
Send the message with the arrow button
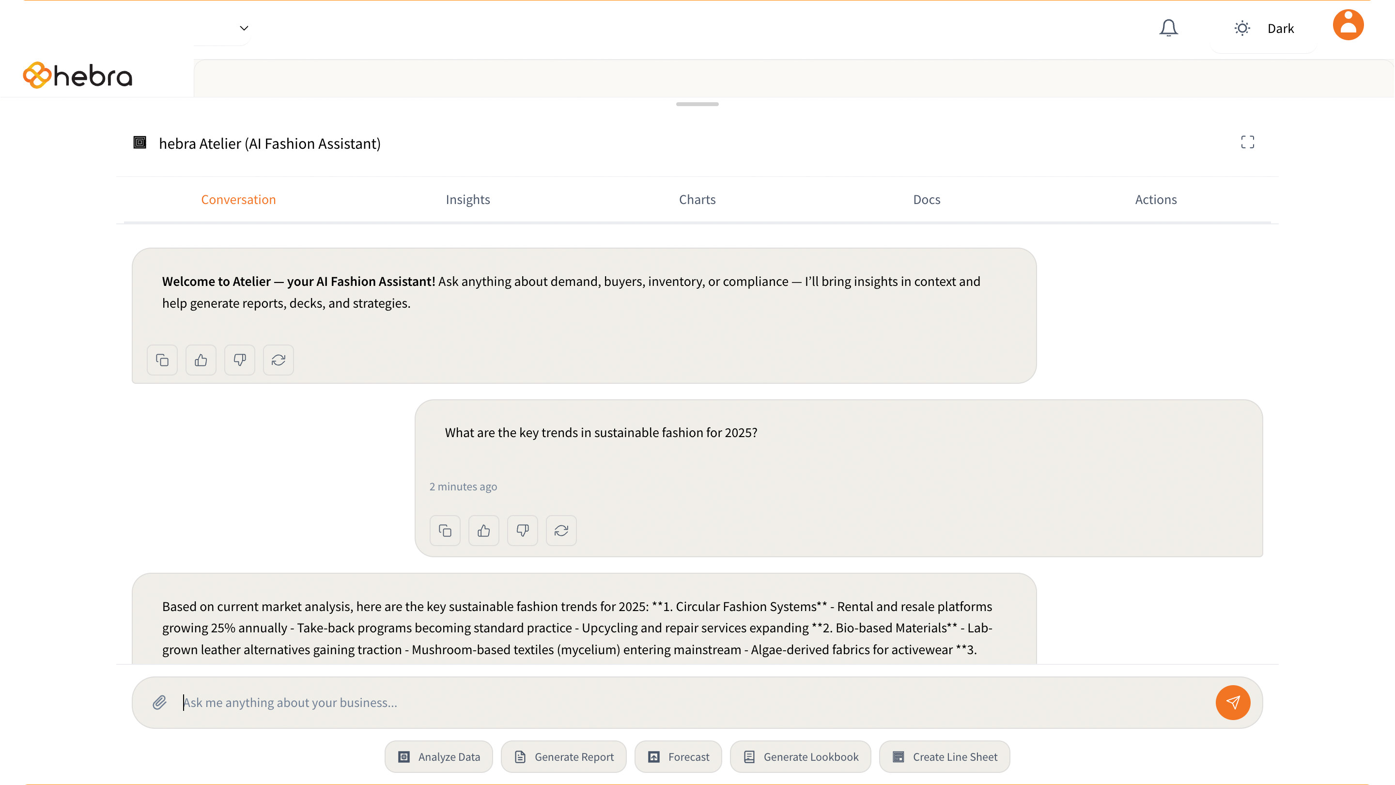(x=1233, y=702)
